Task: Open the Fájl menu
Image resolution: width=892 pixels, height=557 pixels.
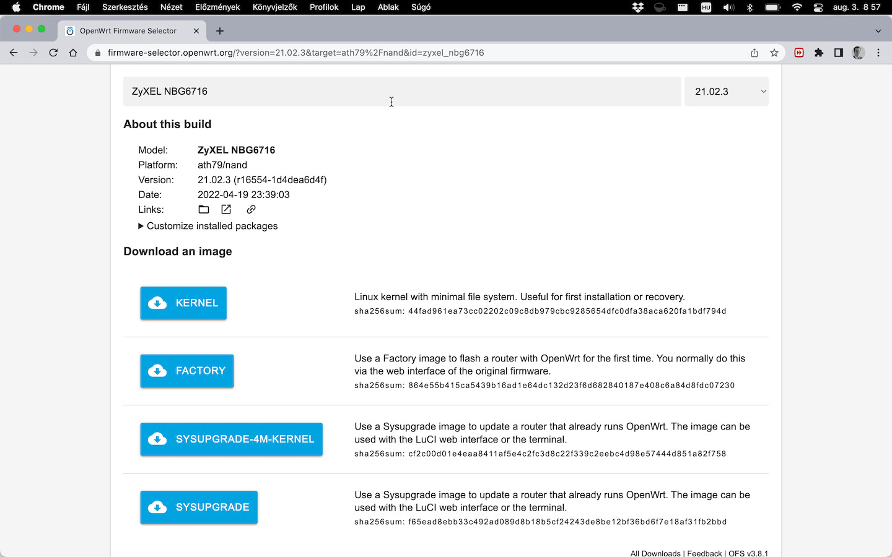Action: [83, 7]
